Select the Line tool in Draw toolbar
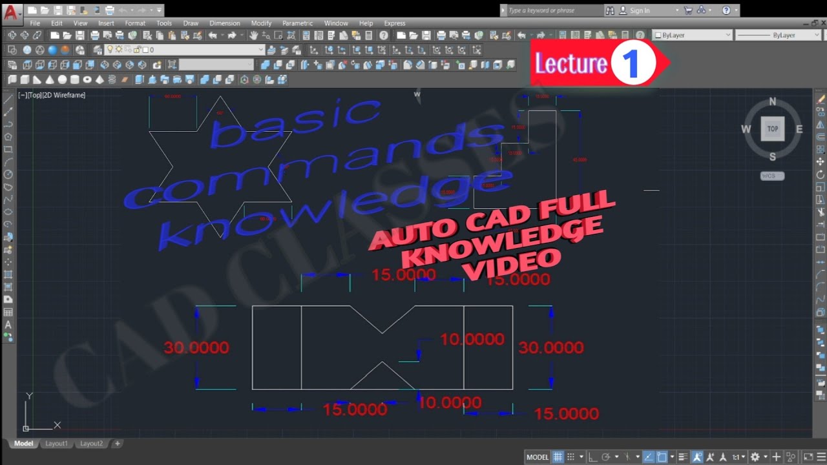Image resolution: width=827 pixels, height=465 pixels. 8,99
